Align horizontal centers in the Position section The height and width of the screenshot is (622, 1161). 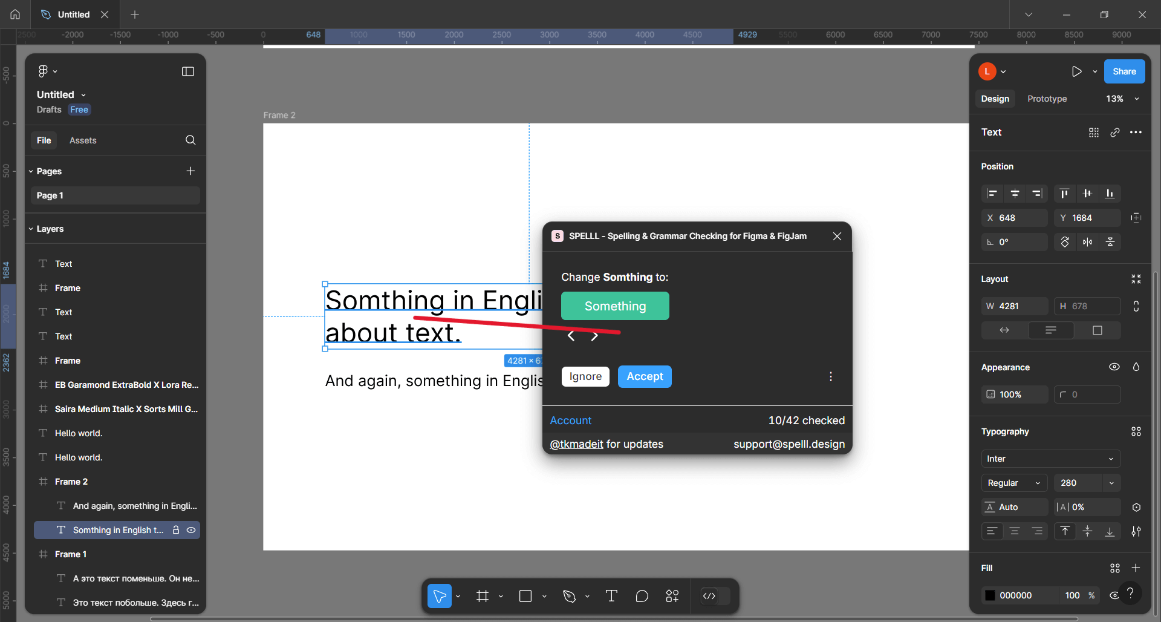coord(1015,194)
